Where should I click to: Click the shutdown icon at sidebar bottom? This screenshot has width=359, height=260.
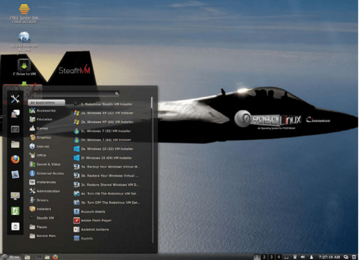click(15, 226)
